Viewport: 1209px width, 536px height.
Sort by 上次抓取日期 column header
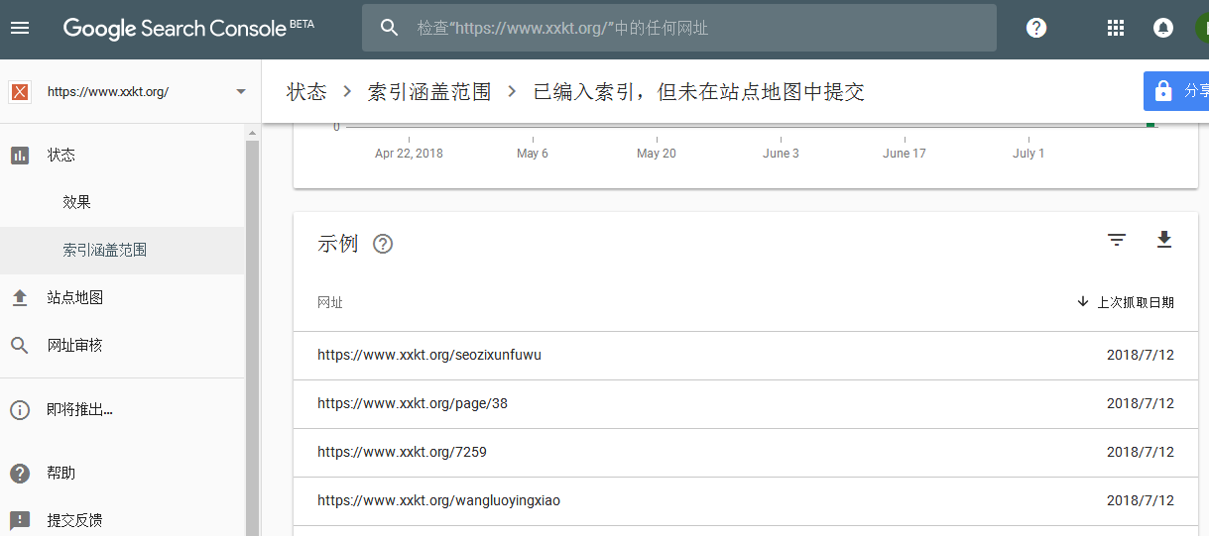[1136, 302]
